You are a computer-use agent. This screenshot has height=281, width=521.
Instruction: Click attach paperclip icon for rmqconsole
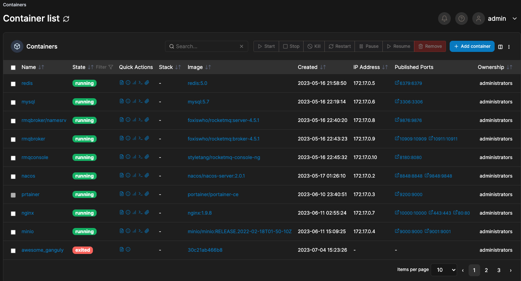(147, 157)
